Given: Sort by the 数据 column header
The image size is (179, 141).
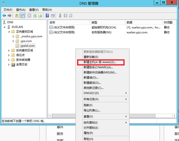Looking at the screenshot, I should (144, 22).
